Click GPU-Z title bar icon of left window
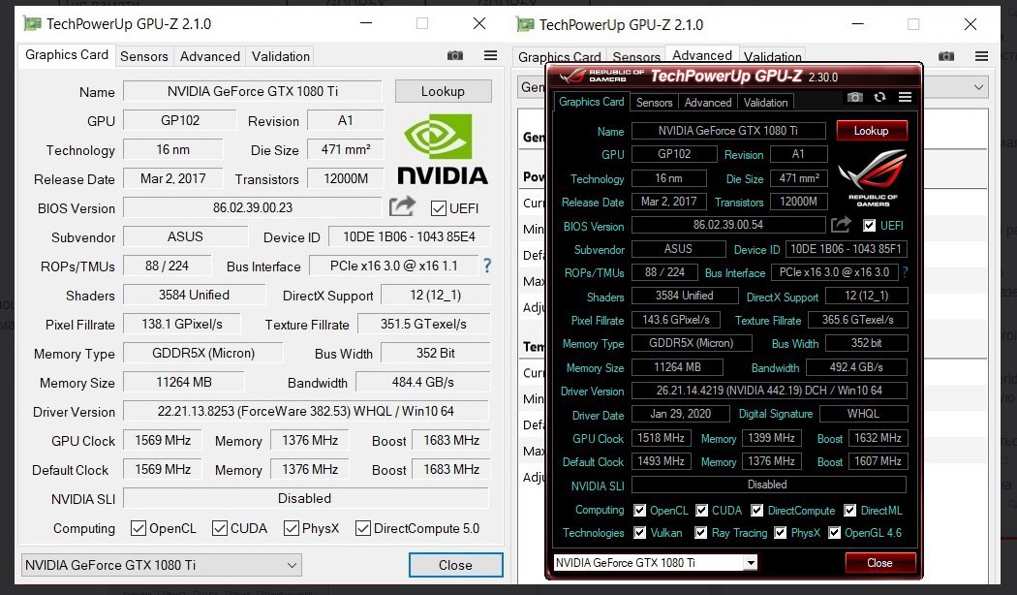This screenshot has height=595, width=1017. (32, 24)
